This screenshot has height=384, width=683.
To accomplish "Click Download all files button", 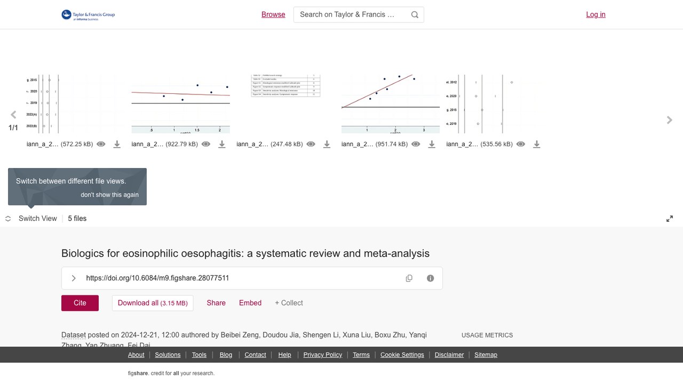I will [153, 303].
